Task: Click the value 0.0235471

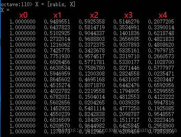Action: tap(161, 74)
